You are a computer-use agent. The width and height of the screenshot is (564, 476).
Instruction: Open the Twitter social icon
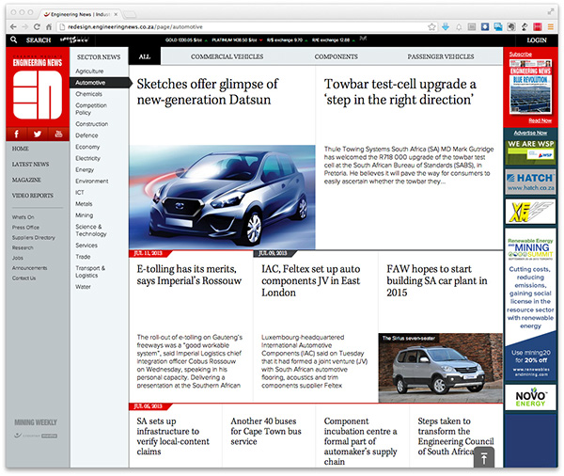pyautogui.click(x=38, y=134)
